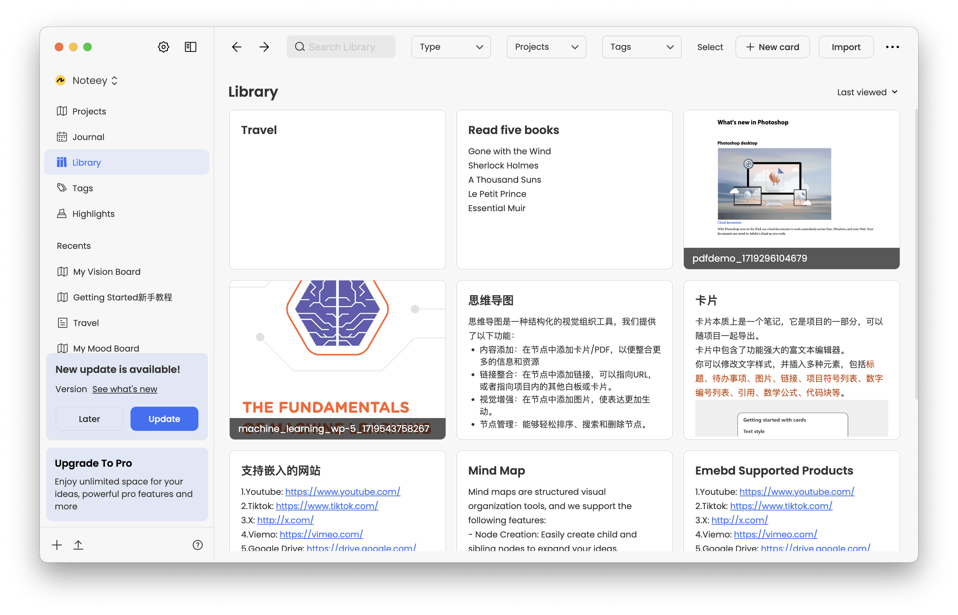Open the Projects filter dropdown
The width and height of the screenshot is (958, 615).
click(x=546, y=47)
